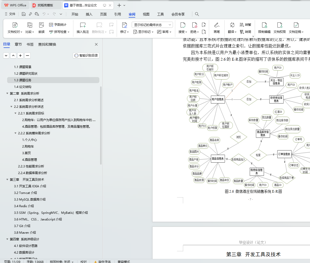Screen dimensions: 310x263
Task: Click outline level down chevron button
Action: click(6, 55)
